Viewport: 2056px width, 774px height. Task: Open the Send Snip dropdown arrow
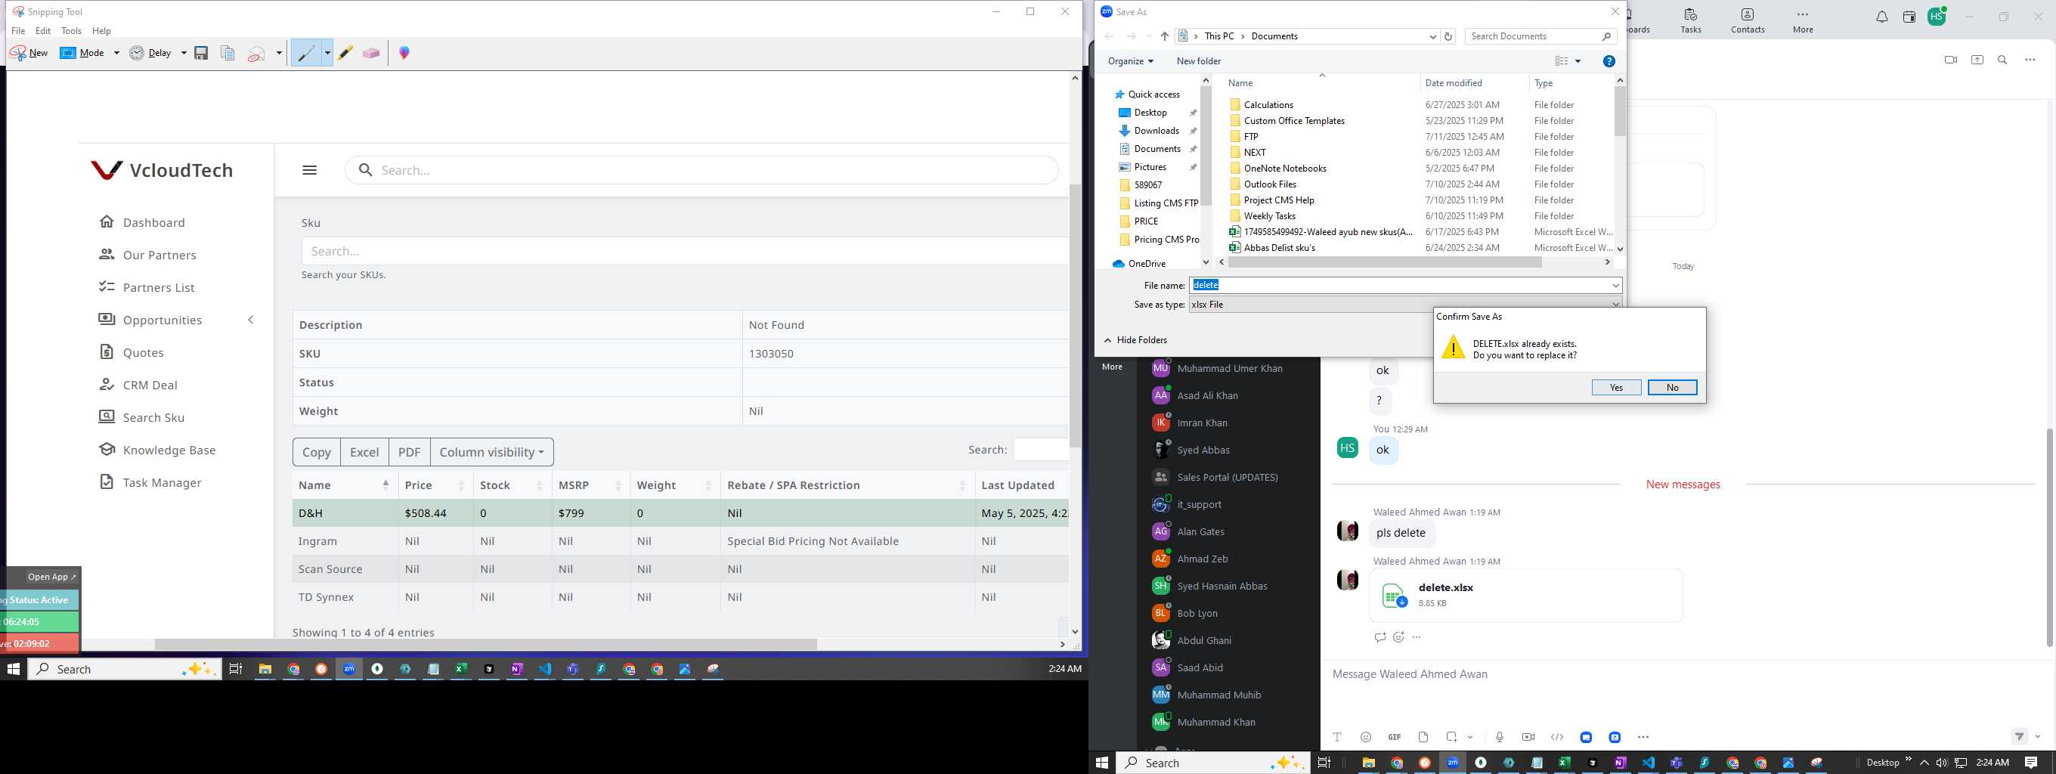point(279,53)
